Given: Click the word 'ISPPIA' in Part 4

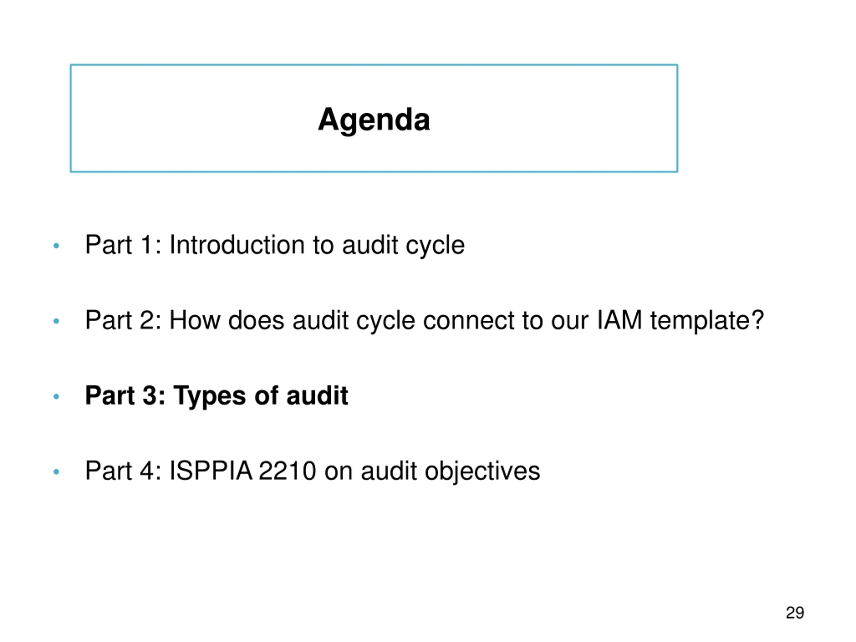Looking at the screenshot, I should (211, 471).
